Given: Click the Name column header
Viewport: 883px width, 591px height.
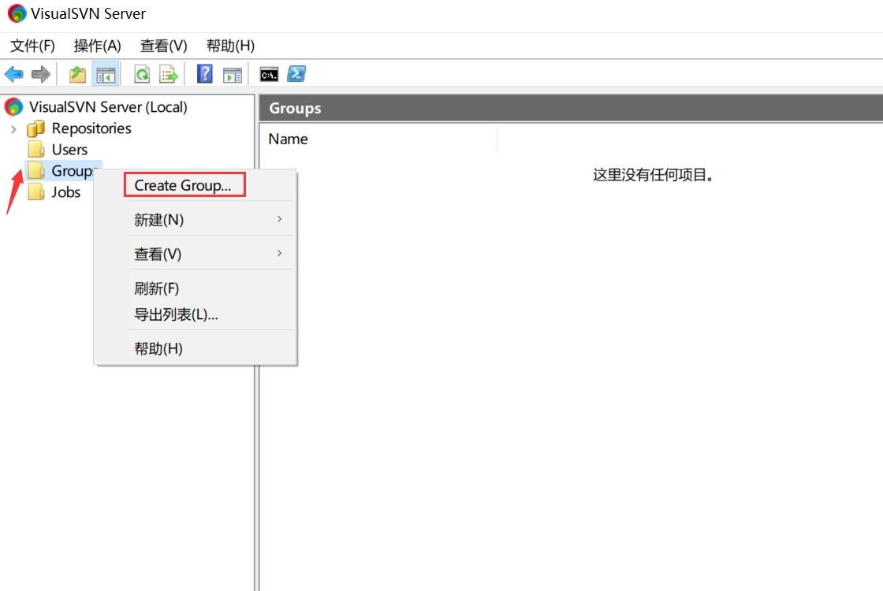Looking at the screenshot, I should tap(378, 139).
